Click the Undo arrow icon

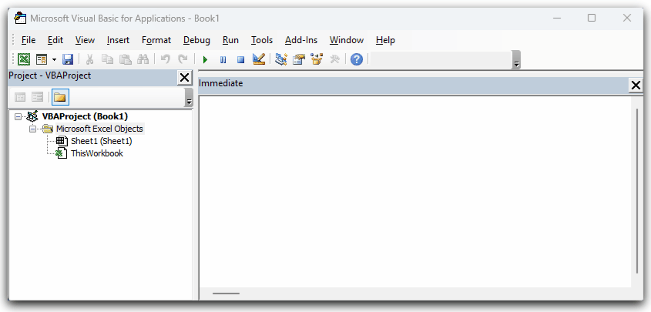165,60
